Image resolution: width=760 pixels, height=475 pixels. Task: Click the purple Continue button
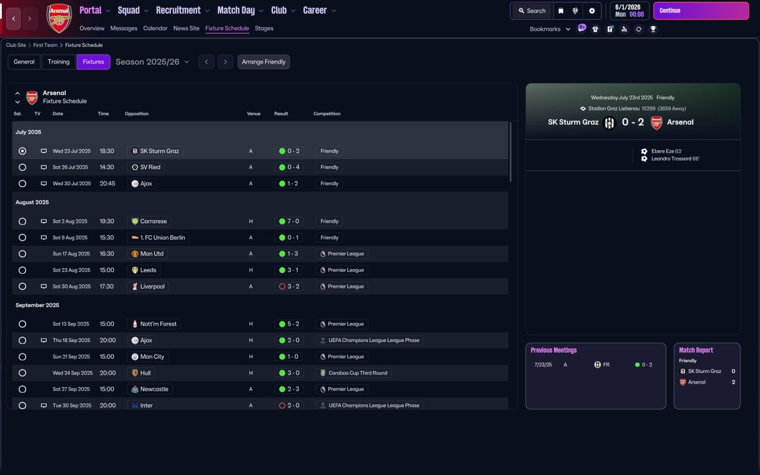(701, 11)
